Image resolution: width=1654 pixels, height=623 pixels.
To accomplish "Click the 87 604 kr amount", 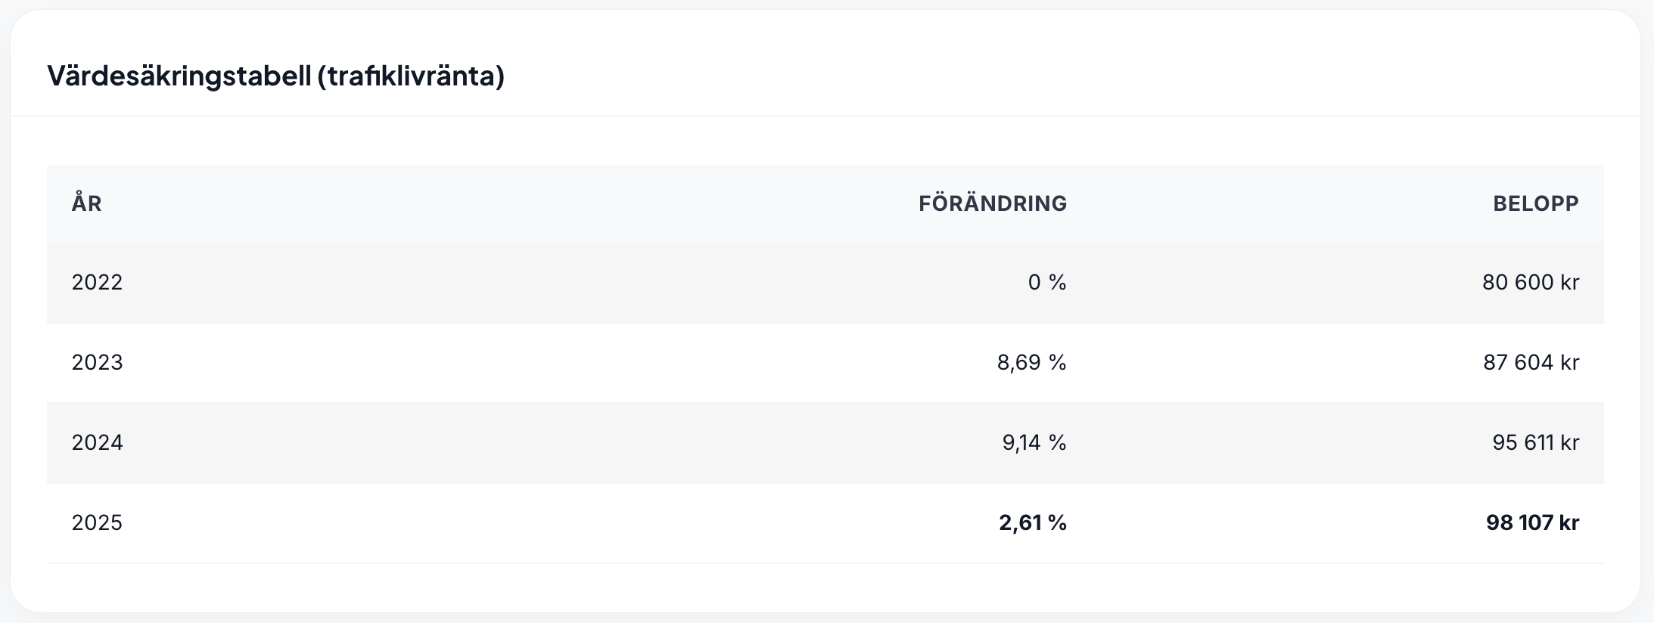I will pyautogui.click(x=1531, y=363).
